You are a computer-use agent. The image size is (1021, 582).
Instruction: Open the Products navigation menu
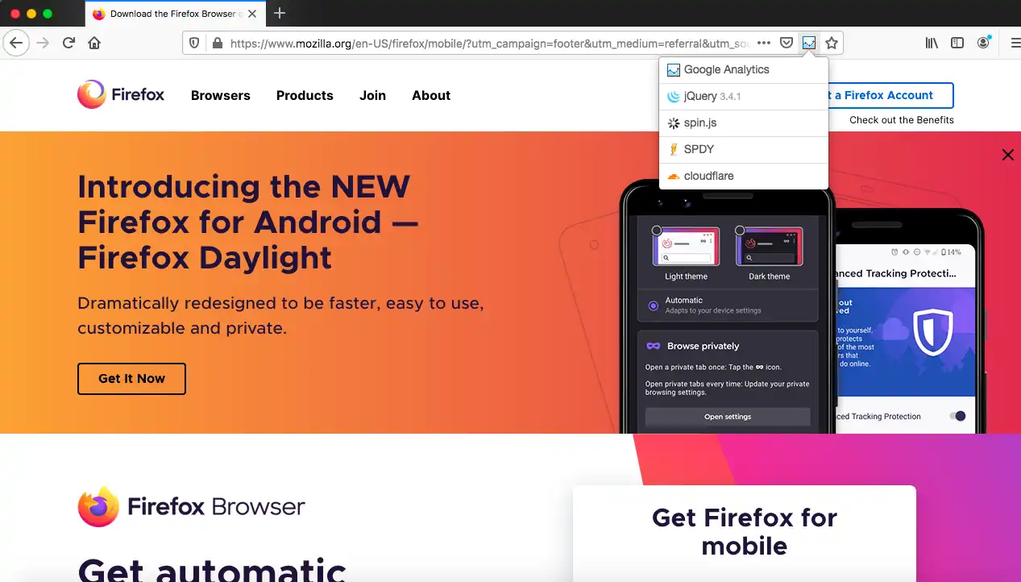(305, 95)
